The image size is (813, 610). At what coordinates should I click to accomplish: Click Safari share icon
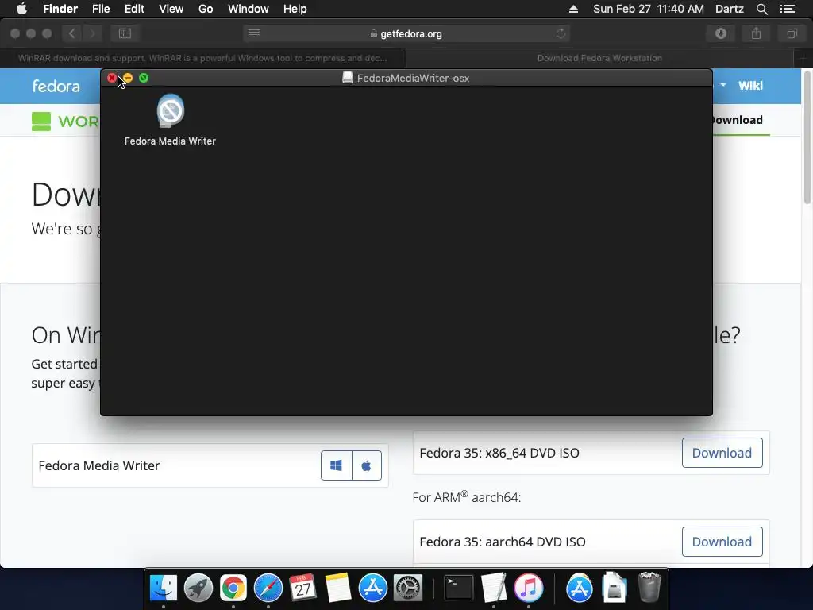[x=757, y=33]
